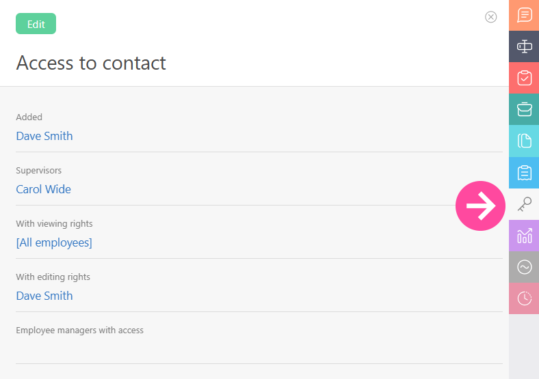Click the [All employees] viewing rights link
This screenshot has width=539, height=379.
[54, 242]
